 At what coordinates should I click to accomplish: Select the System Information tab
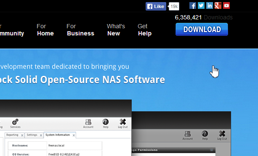click(x=58, y=135)
